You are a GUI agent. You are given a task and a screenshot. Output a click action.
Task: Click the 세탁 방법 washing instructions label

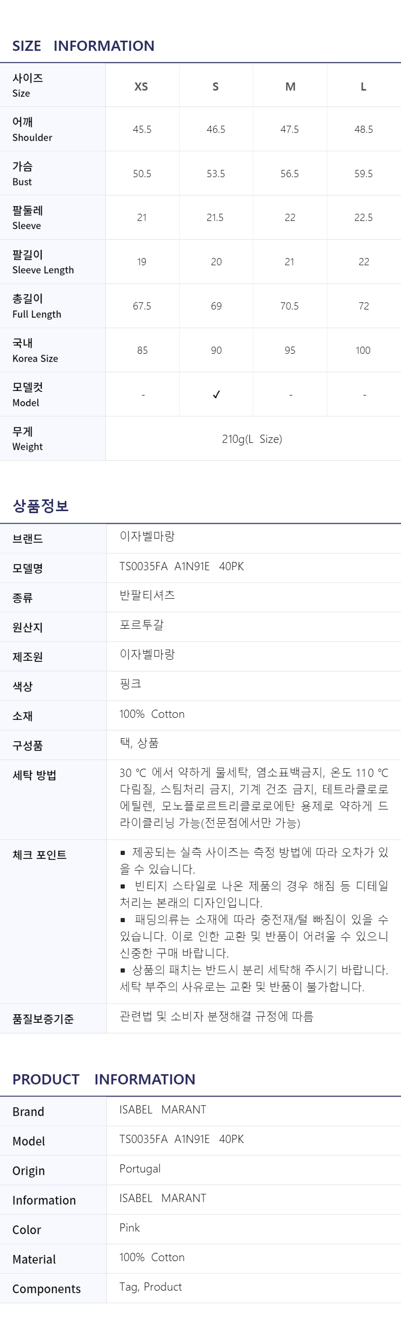point(34,775)
